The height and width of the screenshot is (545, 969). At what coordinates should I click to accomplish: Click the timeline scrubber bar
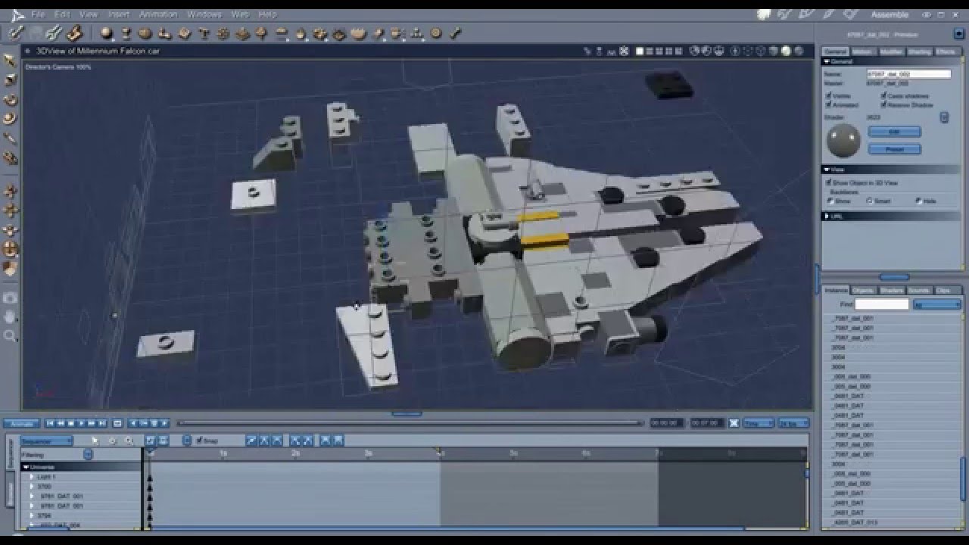[x=410, y=423]
